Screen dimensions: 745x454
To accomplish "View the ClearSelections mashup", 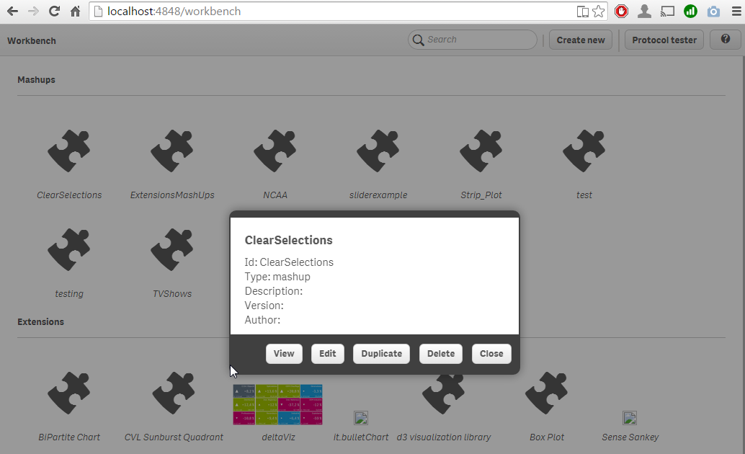I will [284, 354].
